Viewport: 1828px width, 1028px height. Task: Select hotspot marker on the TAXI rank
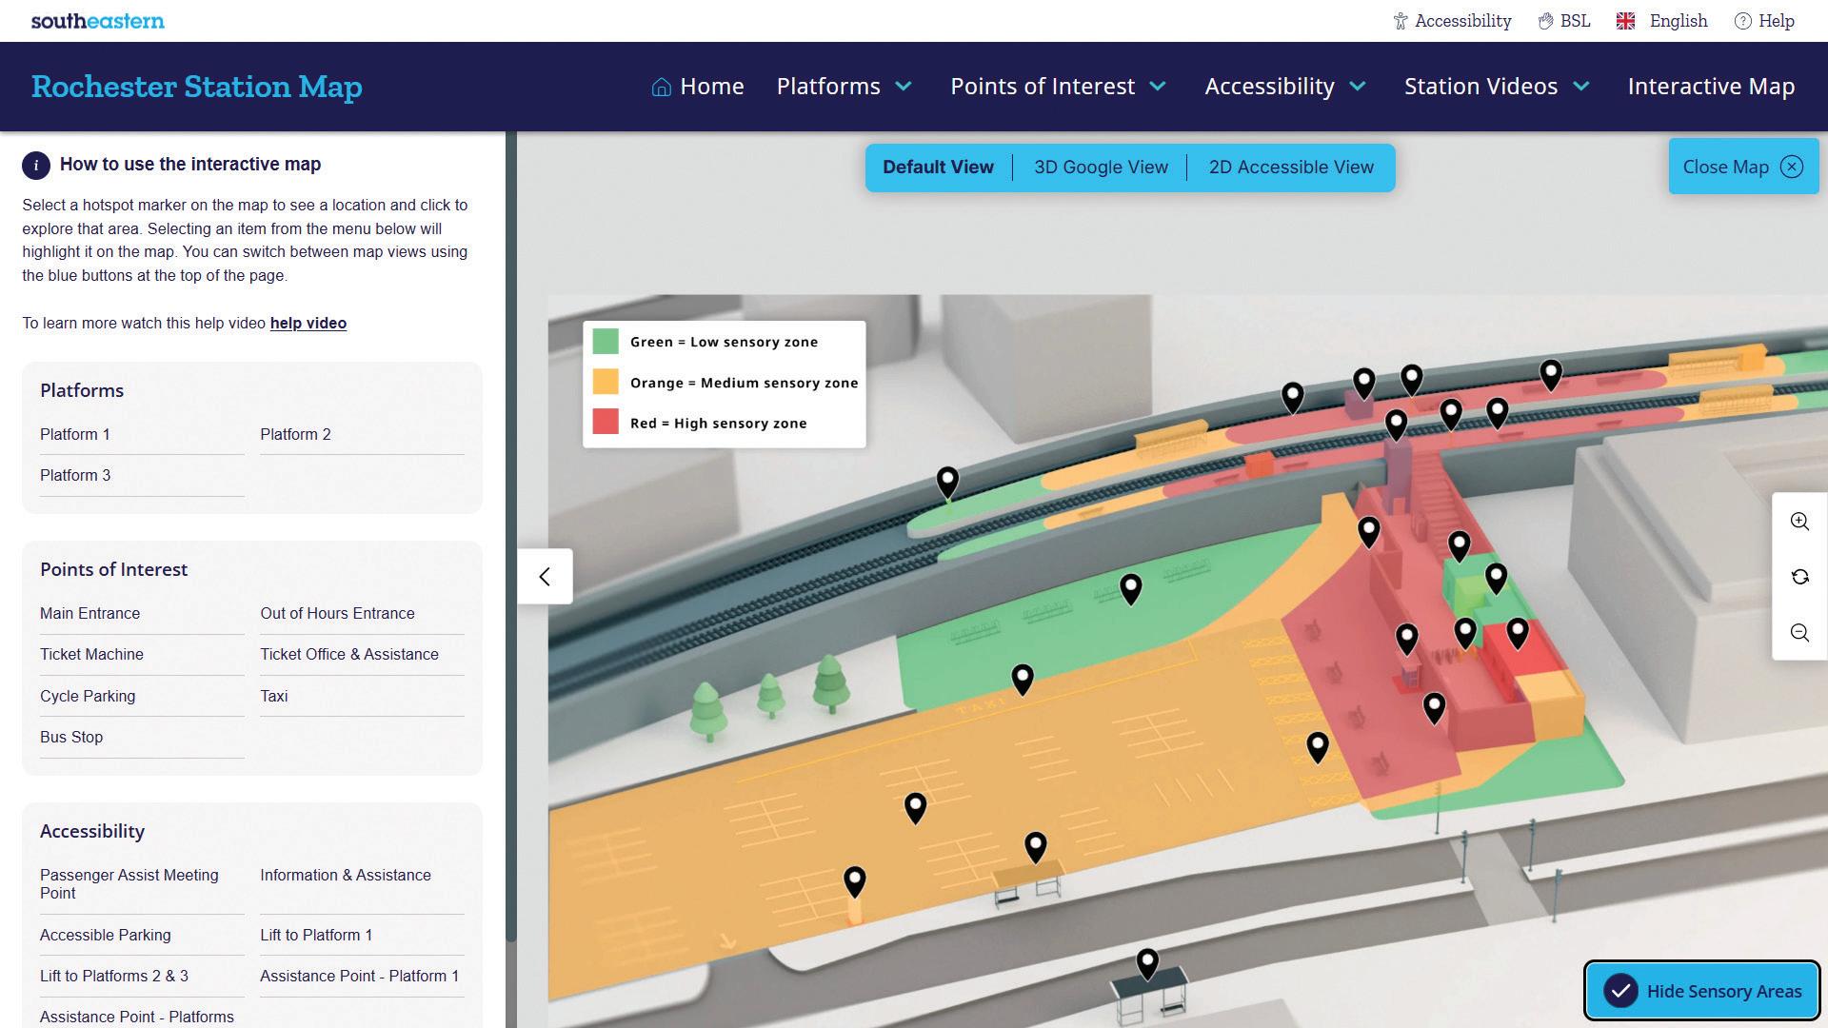1023,678
